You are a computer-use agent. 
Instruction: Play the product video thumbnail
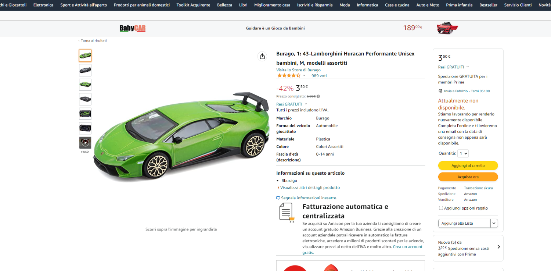85,143
